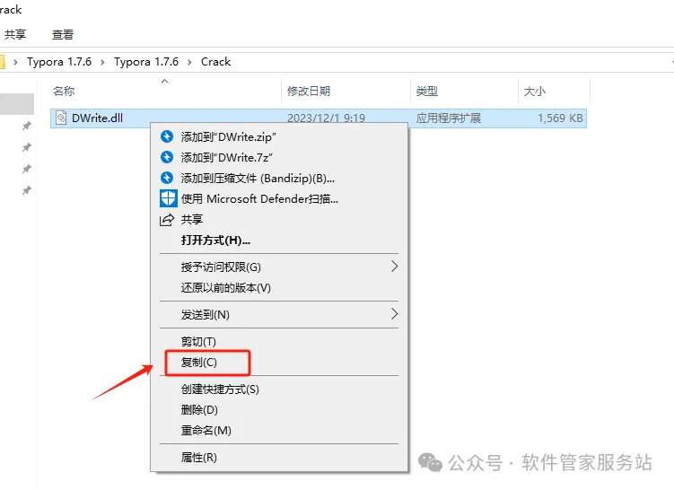This screenshot has height=490, width=674.
Task: Expand the arrow beside 发送到(N)
Action: (395, 314)
